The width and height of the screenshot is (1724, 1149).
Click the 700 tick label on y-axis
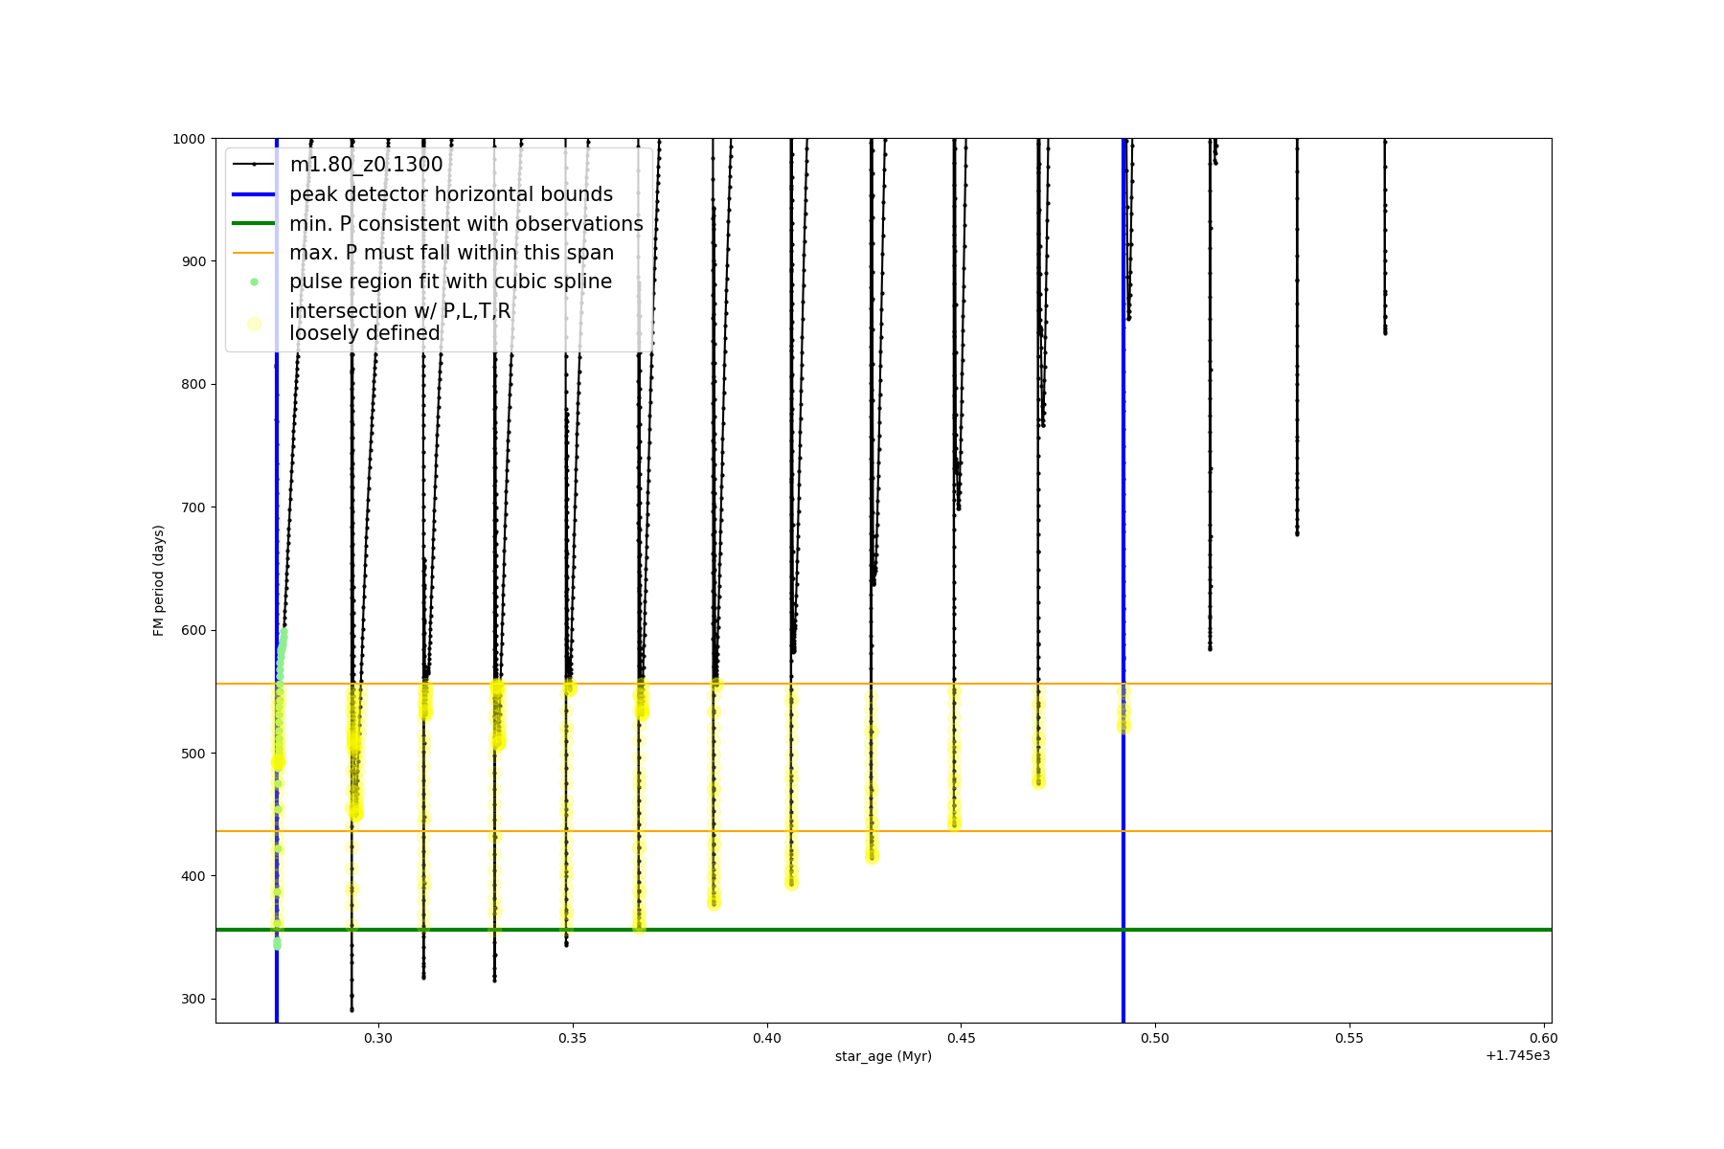tap(193, 507)
